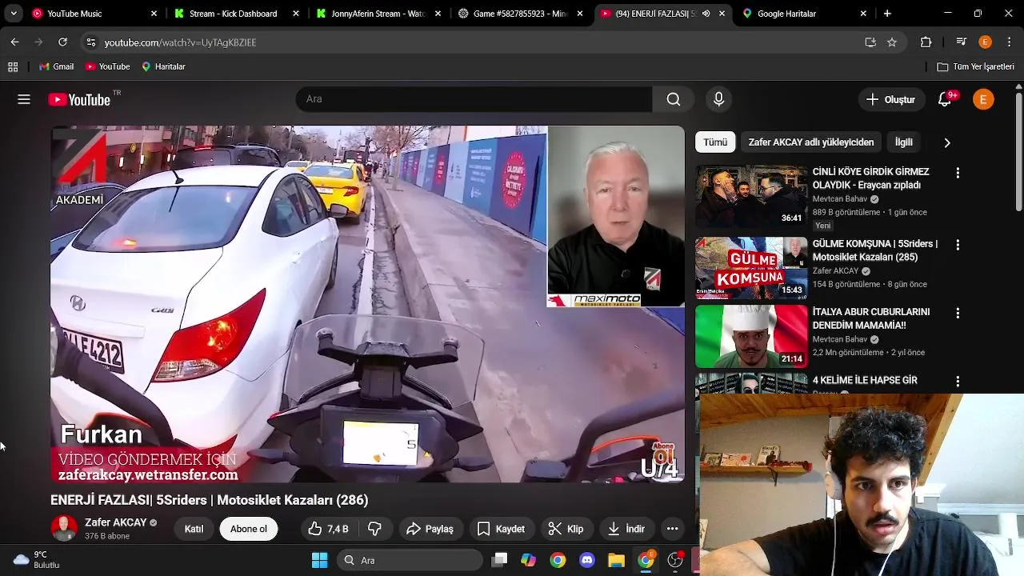Viewport: 1024px width, 576px height.
Task: Open media controls icon in Chrome toolbar
Action: pyautogui.click(x=961, y=42)
